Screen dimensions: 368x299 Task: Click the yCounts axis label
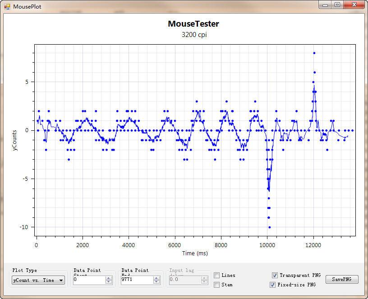15,140
